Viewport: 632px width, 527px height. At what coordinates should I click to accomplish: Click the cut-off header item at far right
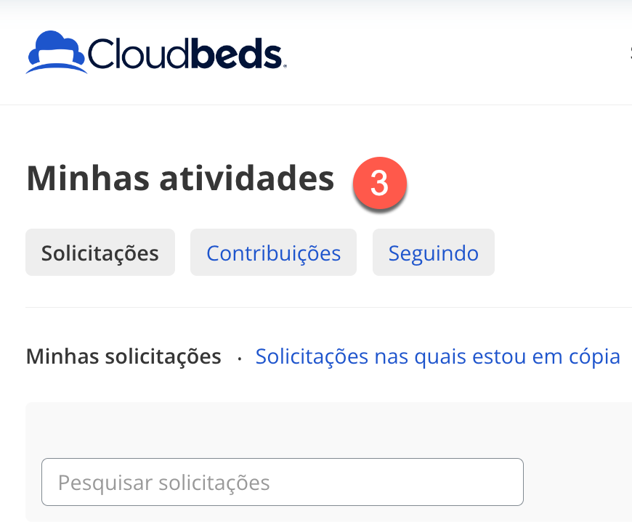click(x=628, y=53)
